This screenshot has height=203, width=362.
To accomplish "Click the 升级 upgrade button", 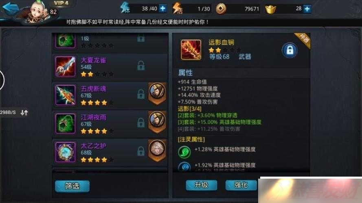I will (x=201, y=185).
